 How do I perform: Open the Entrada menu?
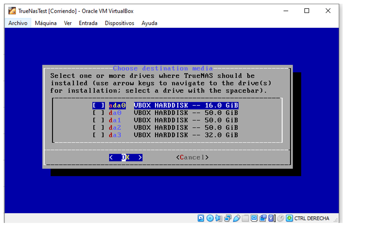click(x=88, y=23)
